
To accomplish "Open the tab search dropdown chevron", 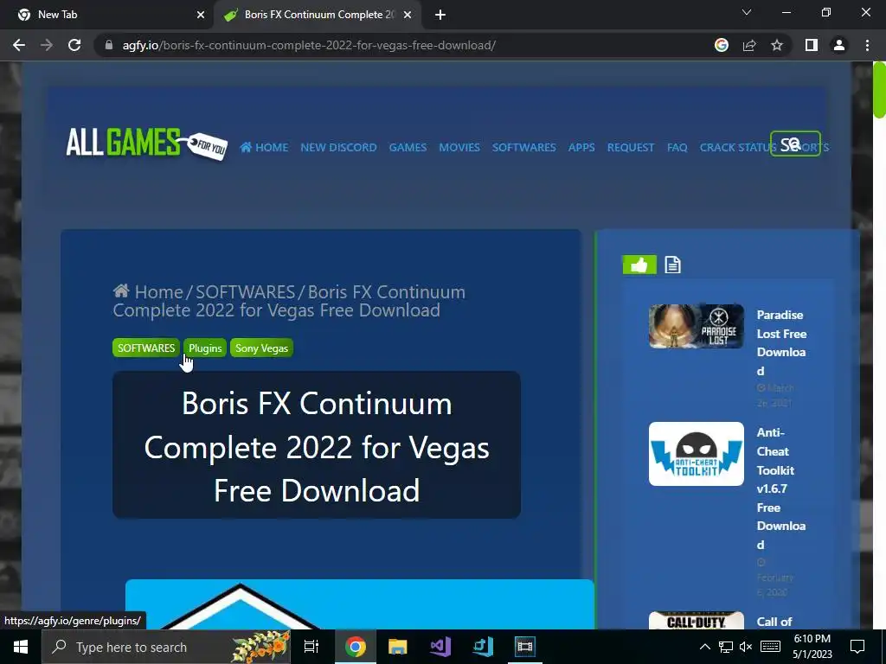I will tap(747, 12).
